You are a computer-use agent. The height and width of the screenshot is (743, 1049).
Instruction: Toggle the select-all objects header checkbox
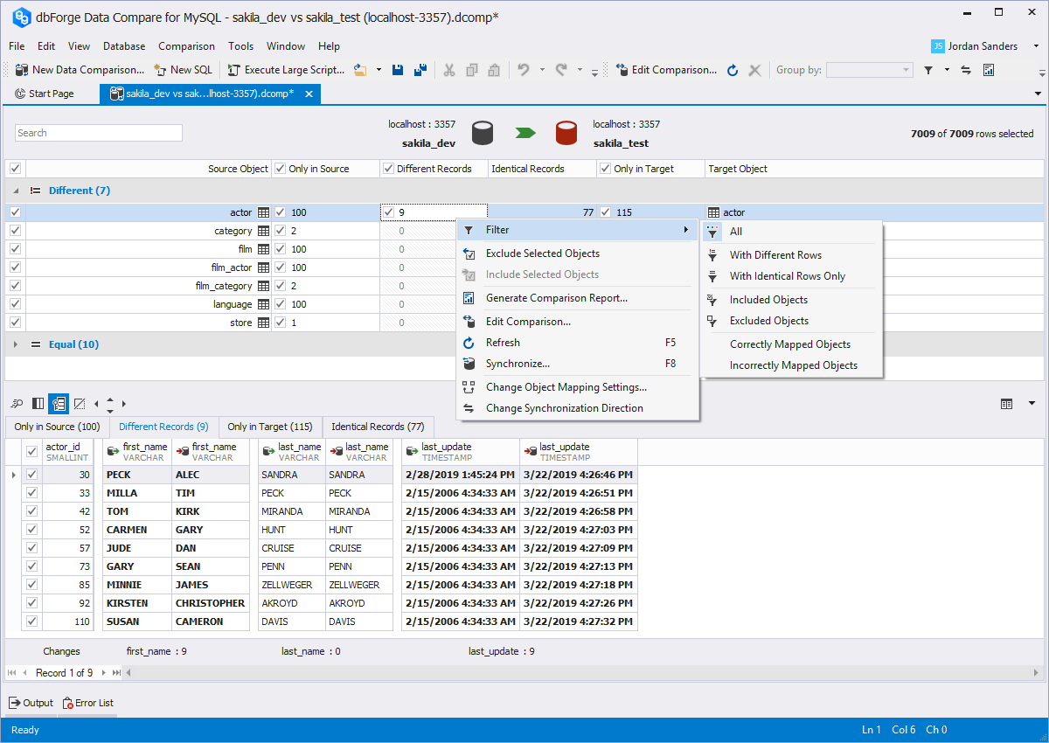(x=15, y=169)
